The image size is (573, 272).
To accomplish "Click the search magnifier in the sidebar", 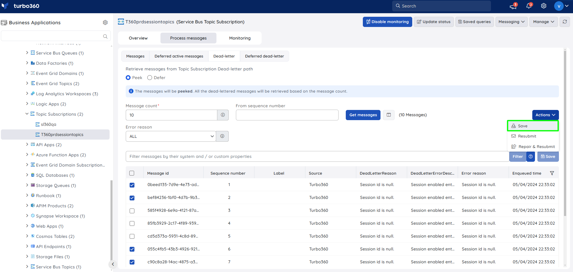I will [x=105, y=36].
